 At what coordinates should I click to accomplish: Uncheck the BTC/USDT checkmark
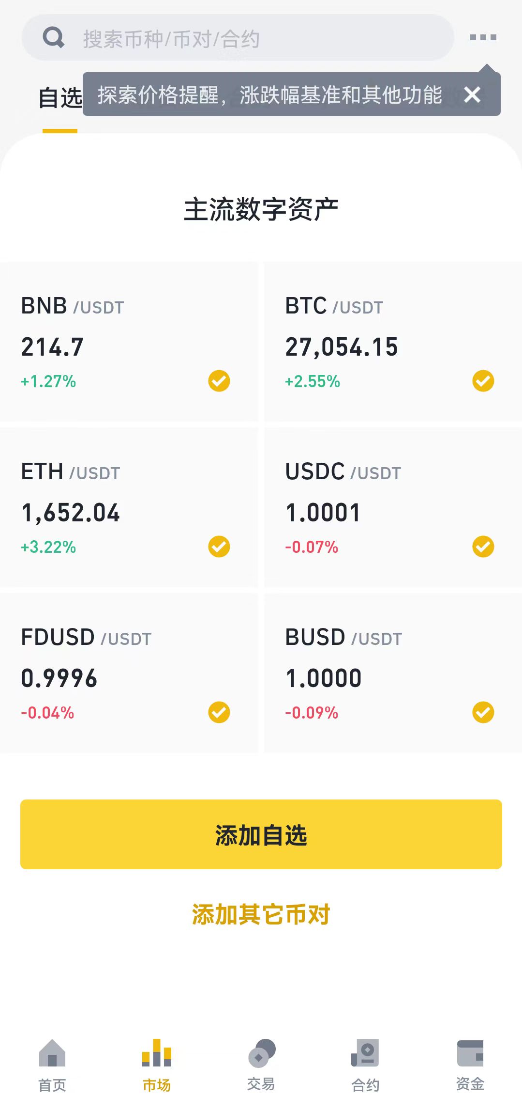[x=483, y=381]
